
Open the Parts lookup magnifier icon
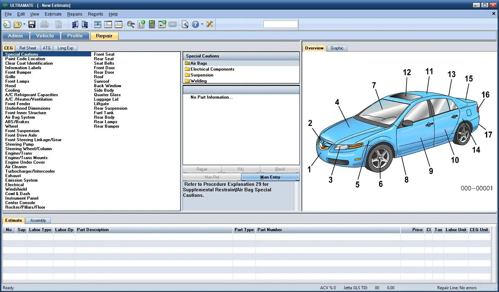tap(131, 24)
